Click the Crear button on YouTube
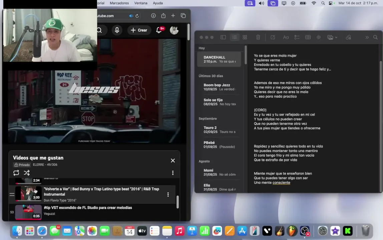Image resolution: width=383 pixels, height=240 pixels. pos(139,30)
